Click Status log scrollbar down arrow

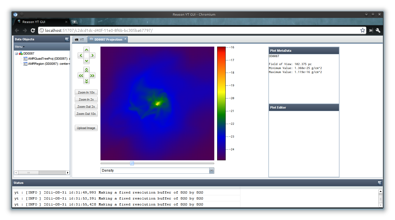tap(380, 205)
